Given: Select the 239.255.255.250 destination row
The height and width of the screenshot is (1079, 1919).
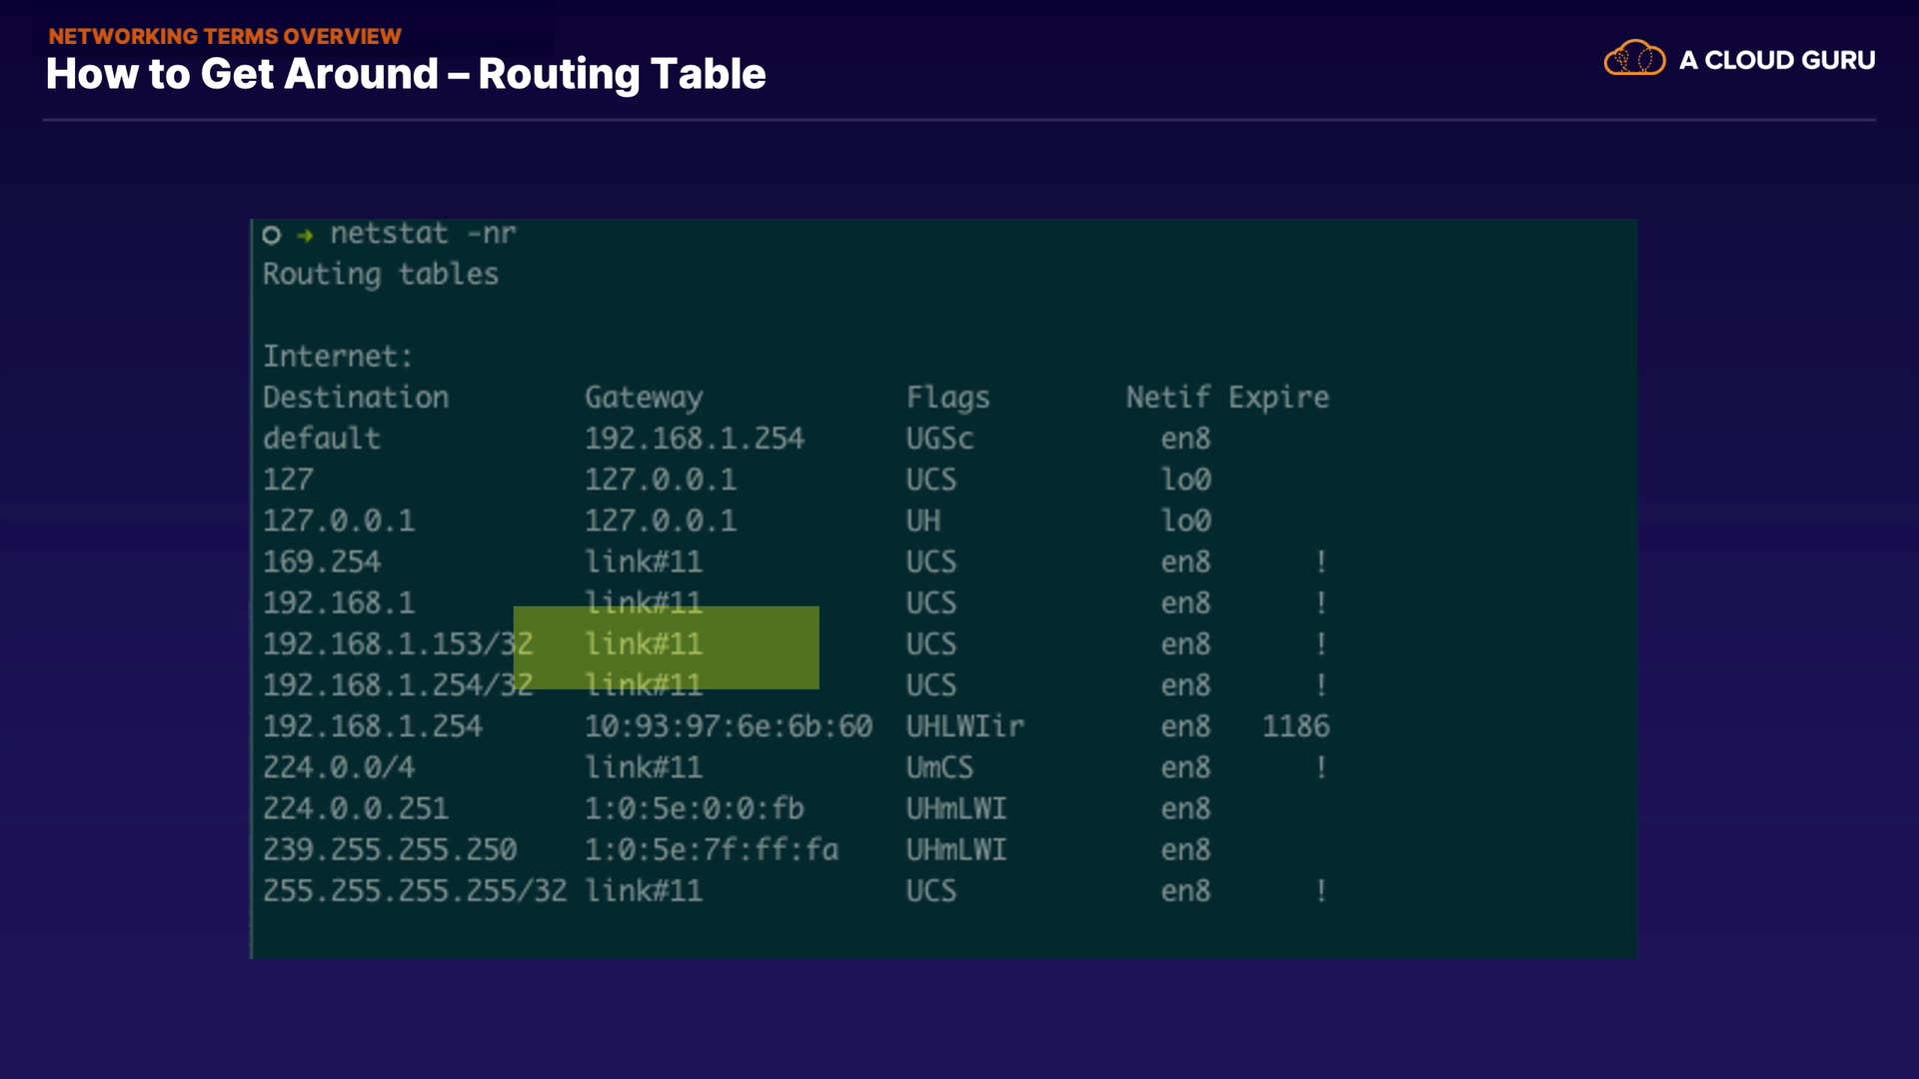Looking at the screenshot, I should click(390, 850).
